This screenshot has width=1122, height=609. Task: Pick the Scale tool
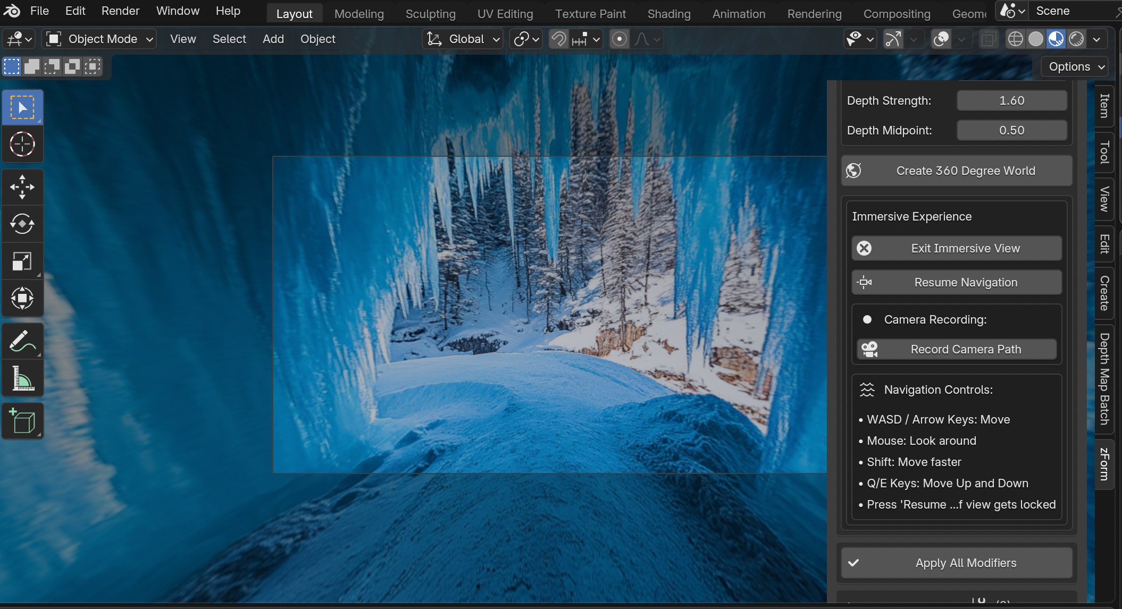click(x=22, y=261)
